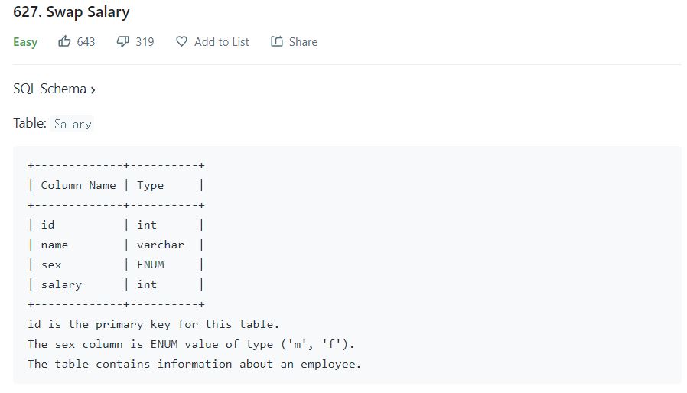The image size is (687, 393).
Task: Click the Easy difficulty label
Action: click(25, 42)
